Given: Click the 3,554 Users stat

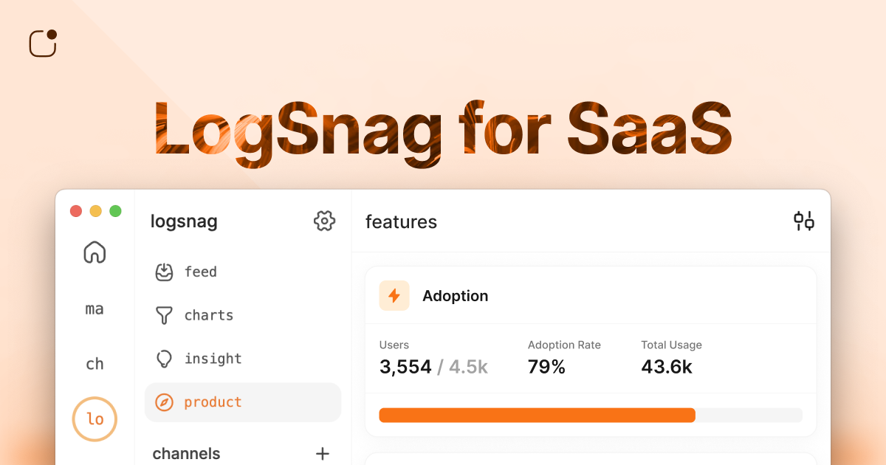Looking at the screenshot, I should [405, 367].
